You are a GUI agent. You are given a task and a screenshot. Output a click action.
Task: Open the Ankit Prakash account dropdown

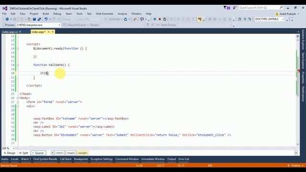(x=298, y=14)
